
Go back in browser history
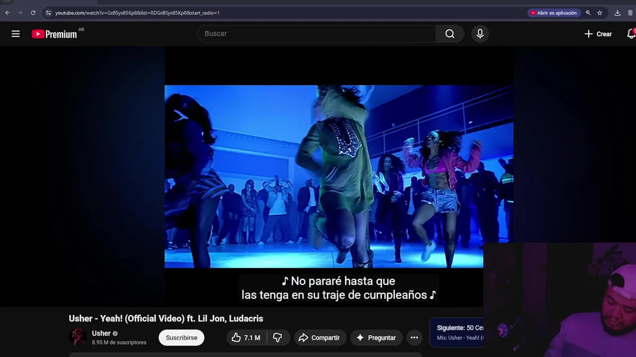click(x=7, y=13)
